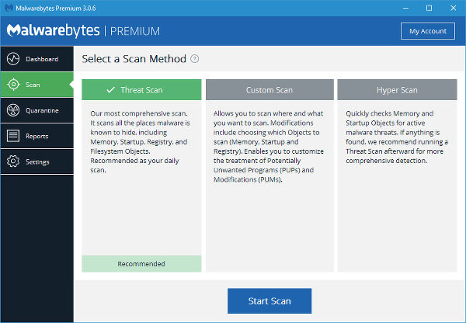Go to the Reports section
The width and height of the screenshot is (466, 323).
(x=37, y=136)
